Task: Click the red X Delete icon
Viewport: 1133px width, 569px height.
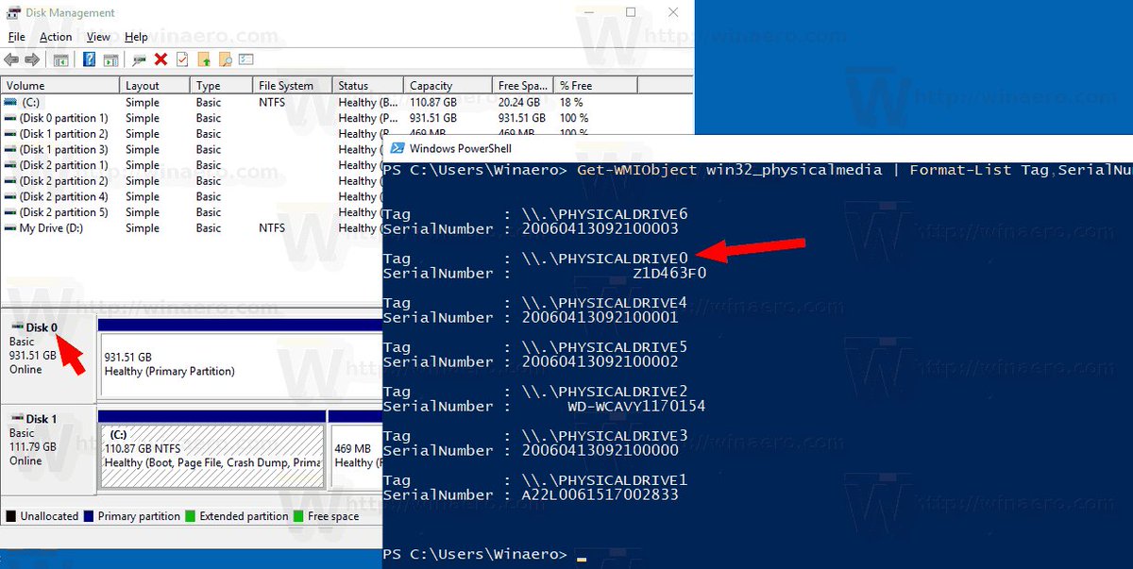Action: (161, 59)
